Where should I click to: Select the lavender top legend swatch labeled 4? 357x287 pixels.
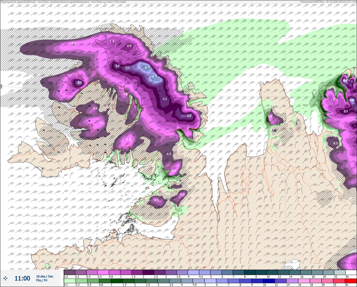click(193, 272)
